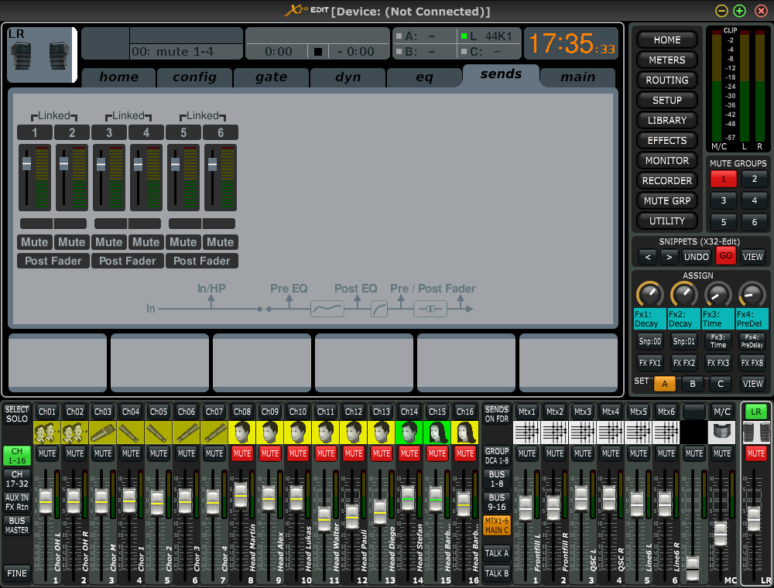774x588 pixels.
Task: Click the snippets GO button
Action: [726, 256]
